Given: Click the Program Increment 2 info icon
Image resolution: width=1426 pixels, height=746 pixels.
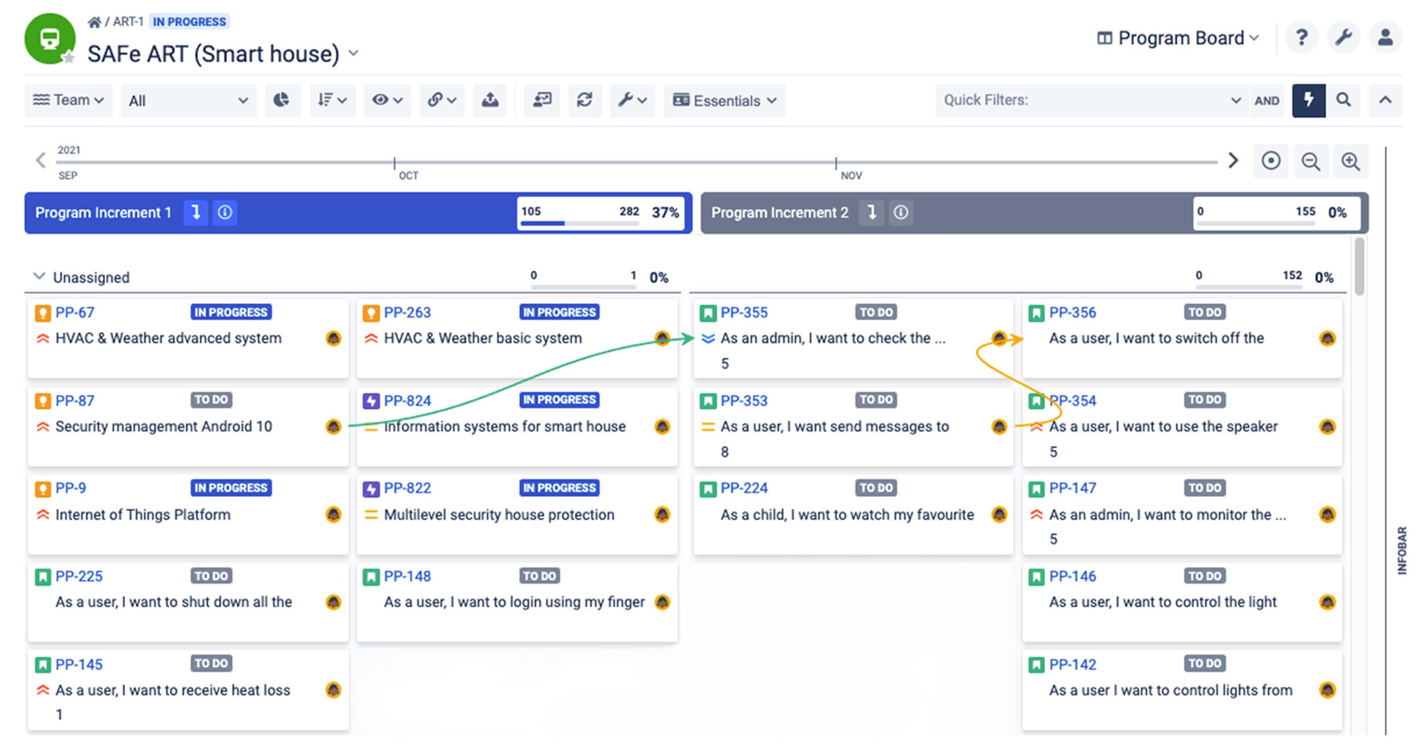Looking at the screenshot, I should click(901, 213).
